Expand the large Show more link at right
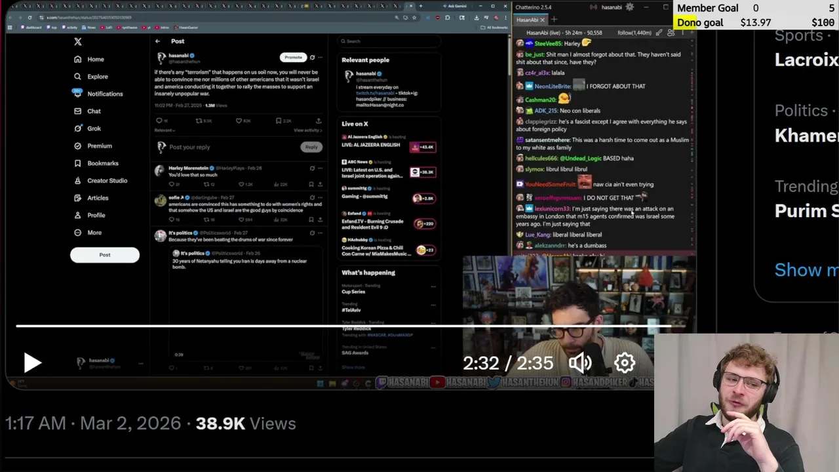Screen dimensions: 839x472 pyautogui.click(x=807, y=269)
